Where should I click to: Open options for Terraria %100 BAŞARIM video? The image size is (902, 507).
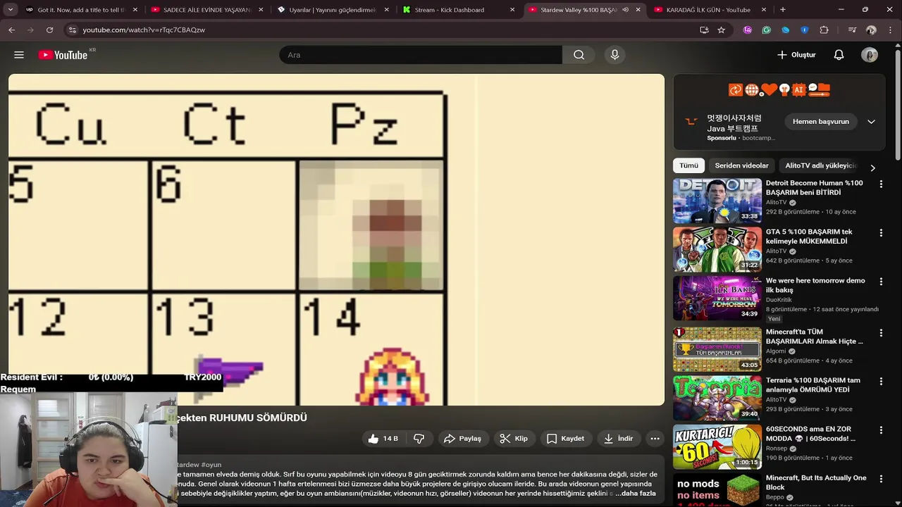tap(881, 381)
